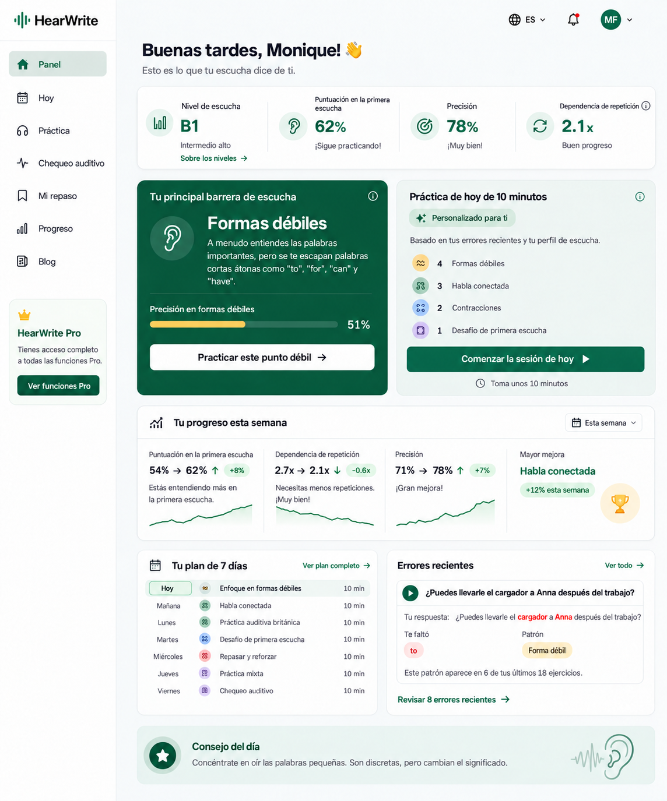Open Ver plan completo link
The height and width of the screenshot is (801, 667).
click(336, 566)
